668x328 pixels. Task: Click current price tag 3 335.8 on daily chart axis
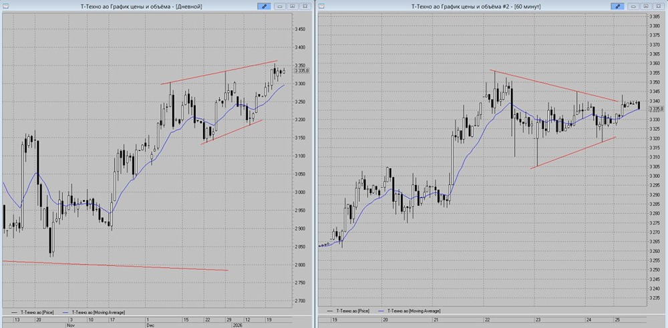coord(301,71)
